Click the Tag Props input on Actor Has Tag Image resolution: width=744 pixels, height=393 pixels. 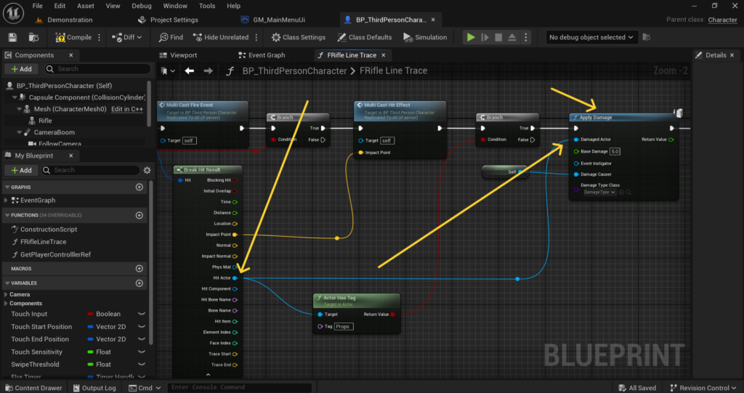(344, 327)
